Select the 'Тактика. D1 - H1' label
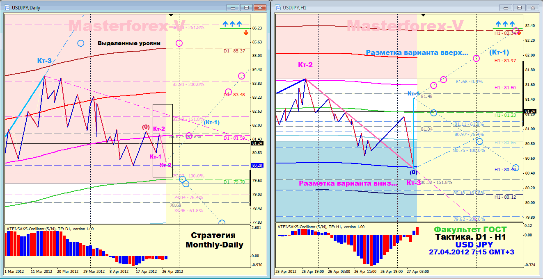The height and width of the screenshot is (279, 543). tap(470, 237)
